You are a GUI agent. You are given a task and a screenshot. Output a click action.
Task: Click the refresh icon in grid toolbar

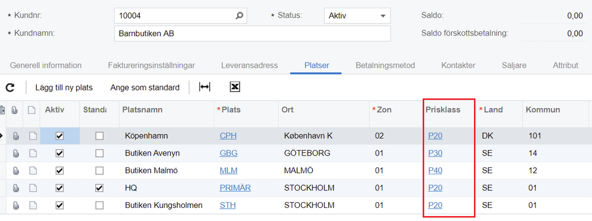click(x=10, y=87)
